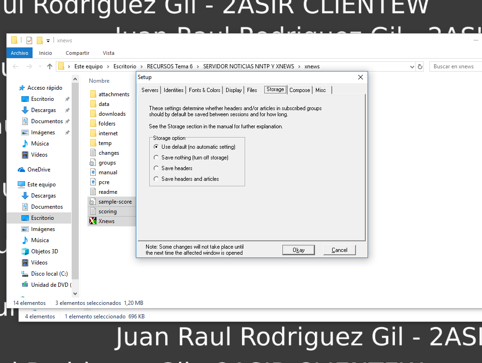Select the 'data' folder
Viewport: 482px width, 363px height.
click(100, 104)
